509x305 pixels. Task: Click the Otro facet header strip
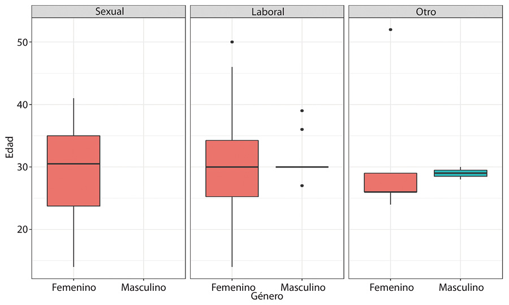(x=425, y=11)
